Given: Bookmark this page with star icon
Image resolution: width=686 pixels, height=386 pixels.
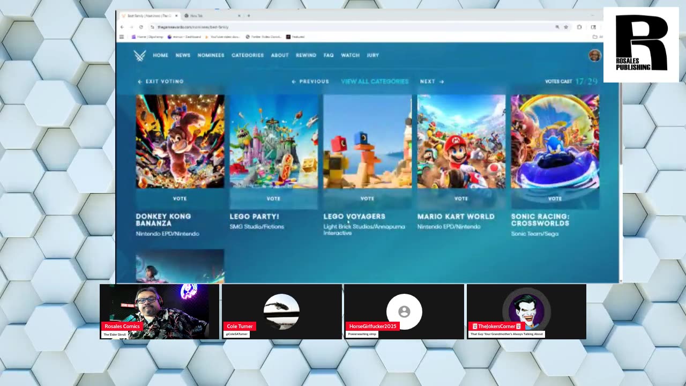Looking at the screenshot, I should [566, 27].
